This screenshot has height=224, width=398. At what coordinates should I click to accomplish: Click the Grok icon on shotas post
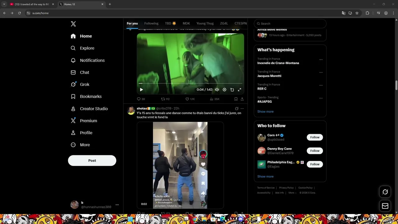tap(237, 109)
